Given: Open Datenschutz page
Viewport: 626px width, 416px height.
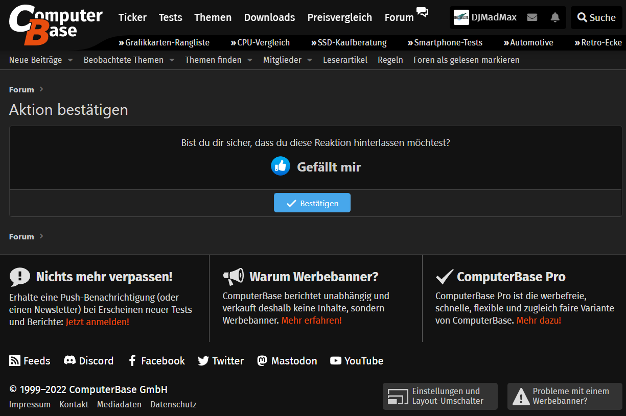Looking at the screenshot, I should (x=173, y=404).
